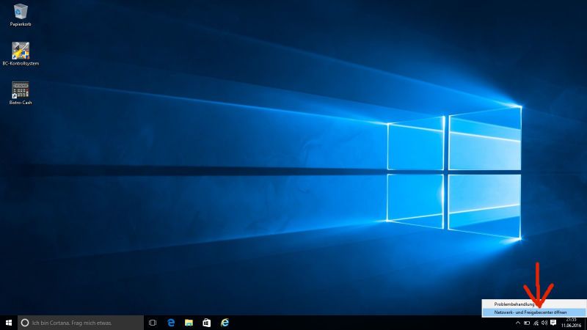
Task: Click the Wi-Fi network tray icon
Action: 536,323
